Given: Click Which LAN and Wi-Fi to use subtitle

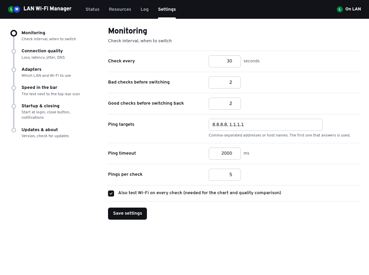Looking at the screenshot, I should point(46,75).
